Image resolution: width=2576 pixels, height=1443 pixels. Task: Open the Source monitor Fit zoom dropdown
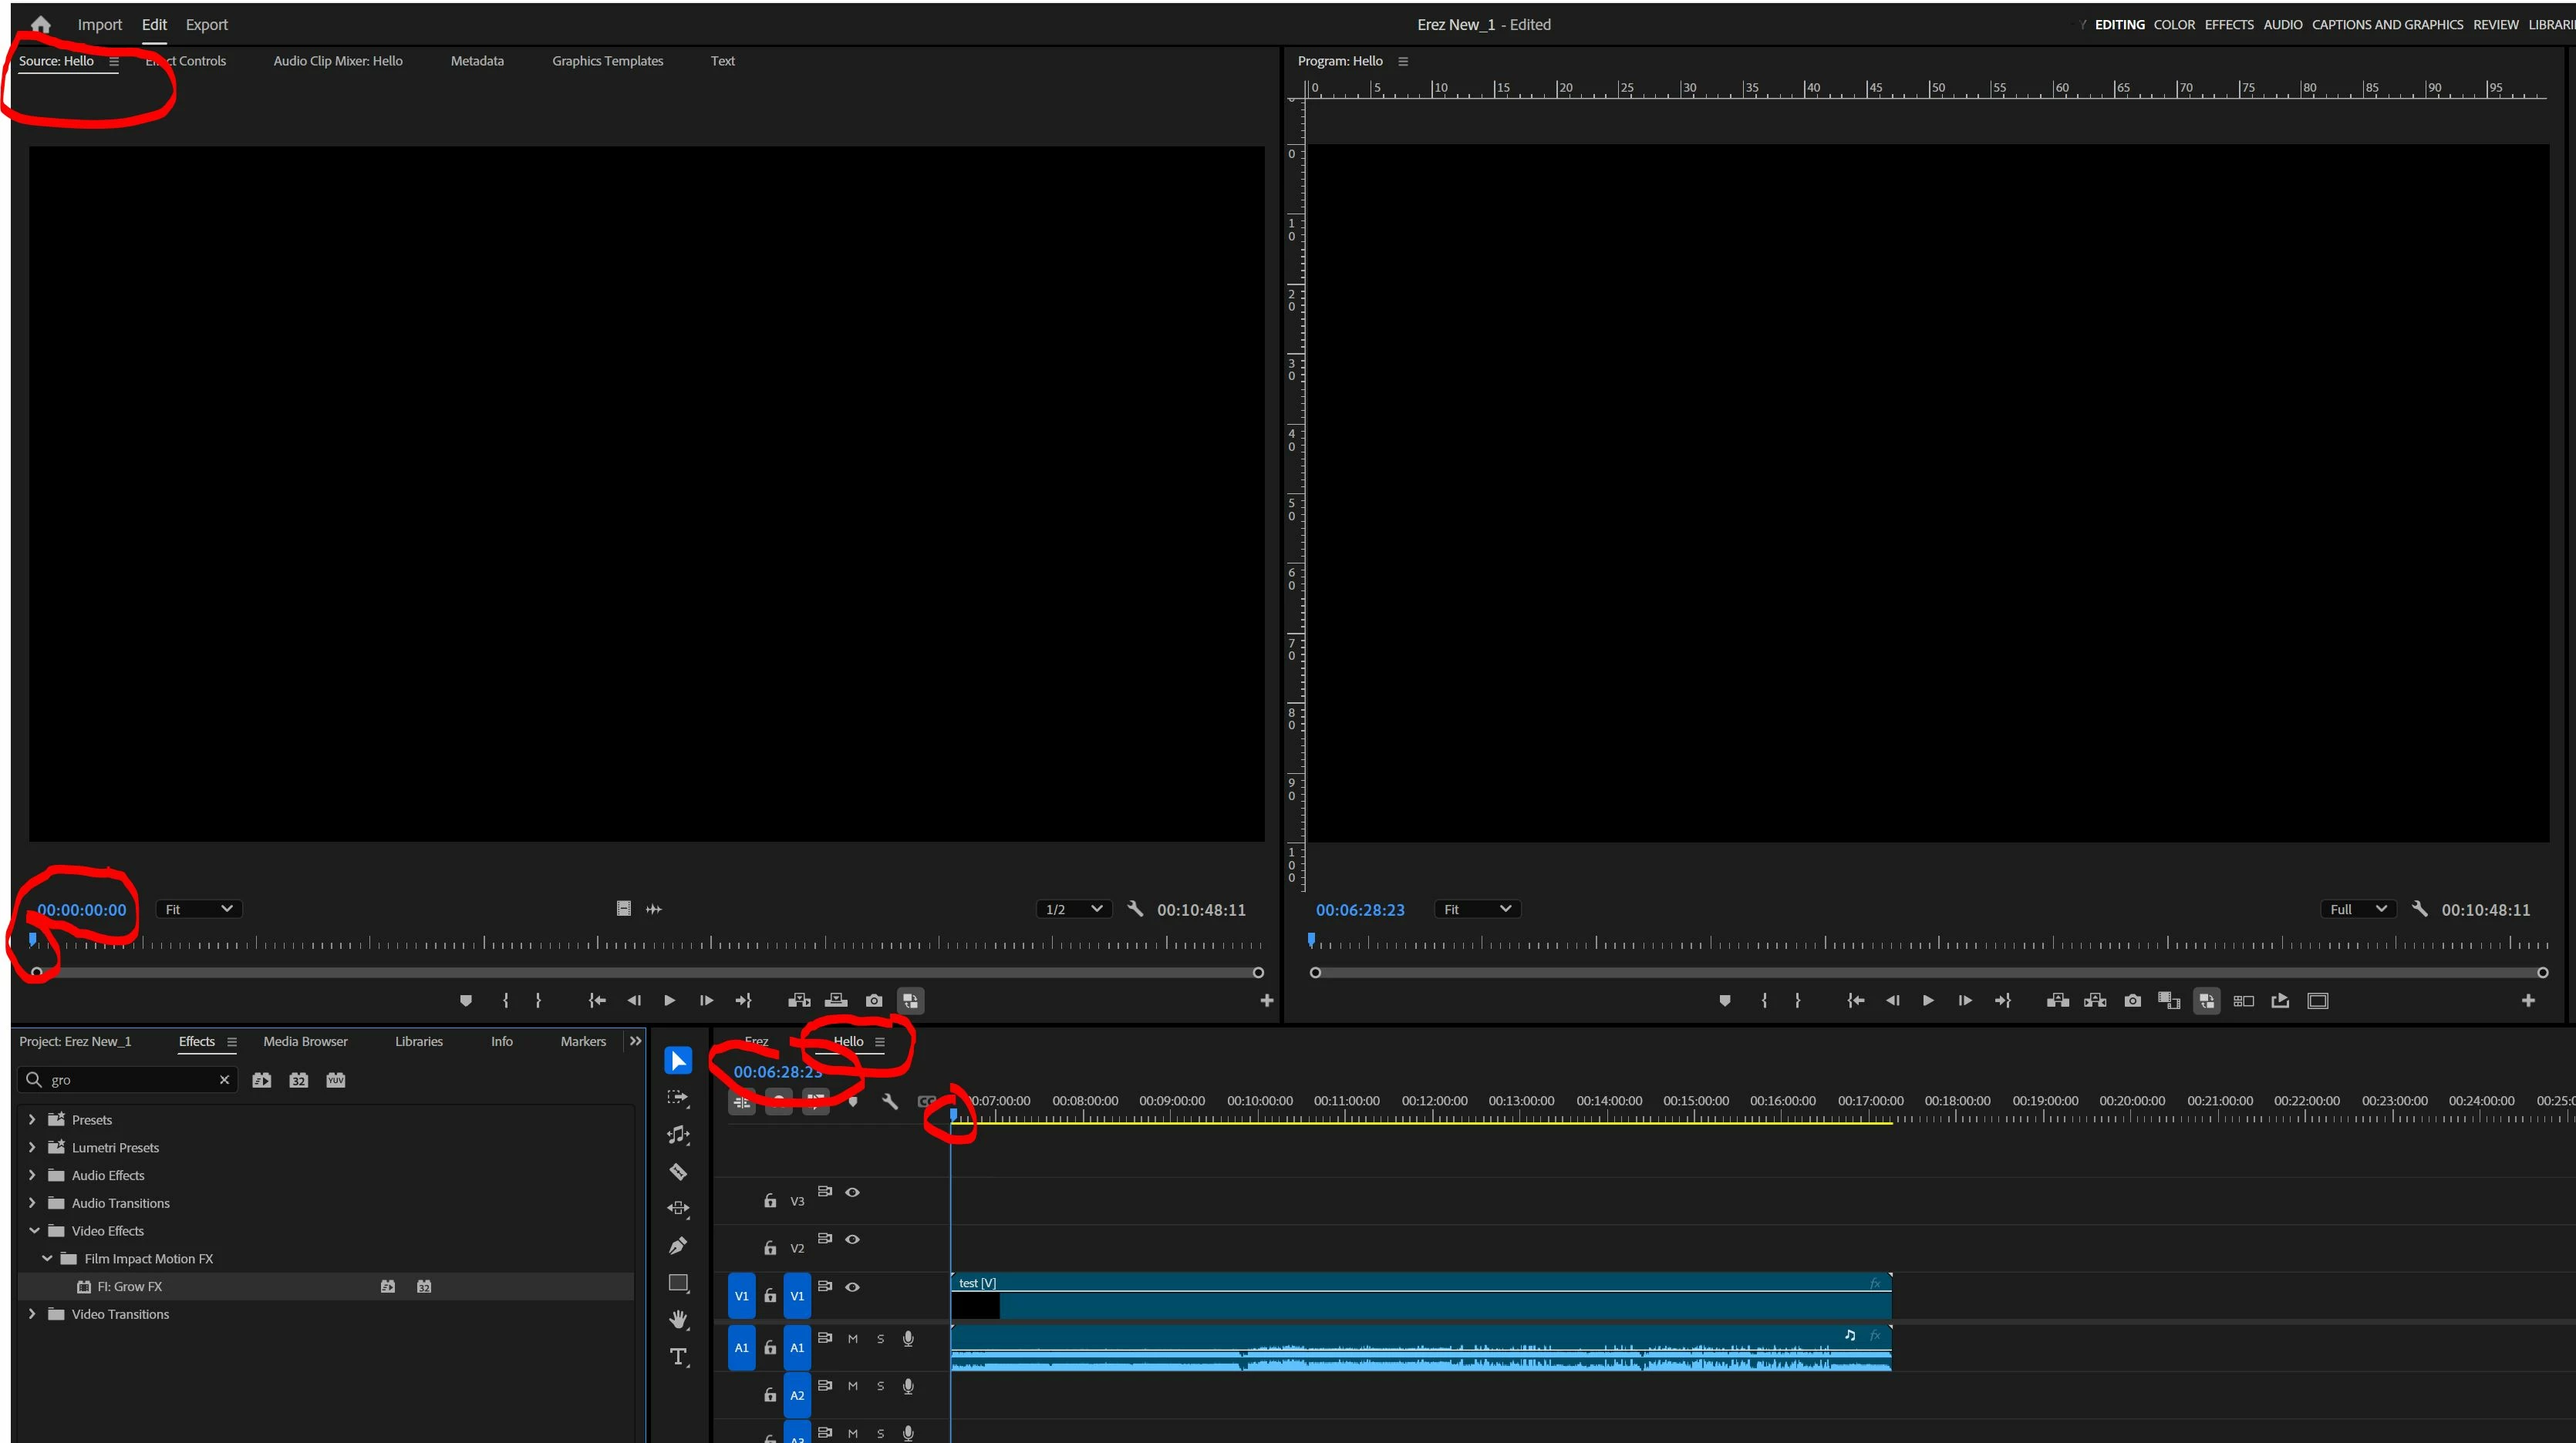198,910
